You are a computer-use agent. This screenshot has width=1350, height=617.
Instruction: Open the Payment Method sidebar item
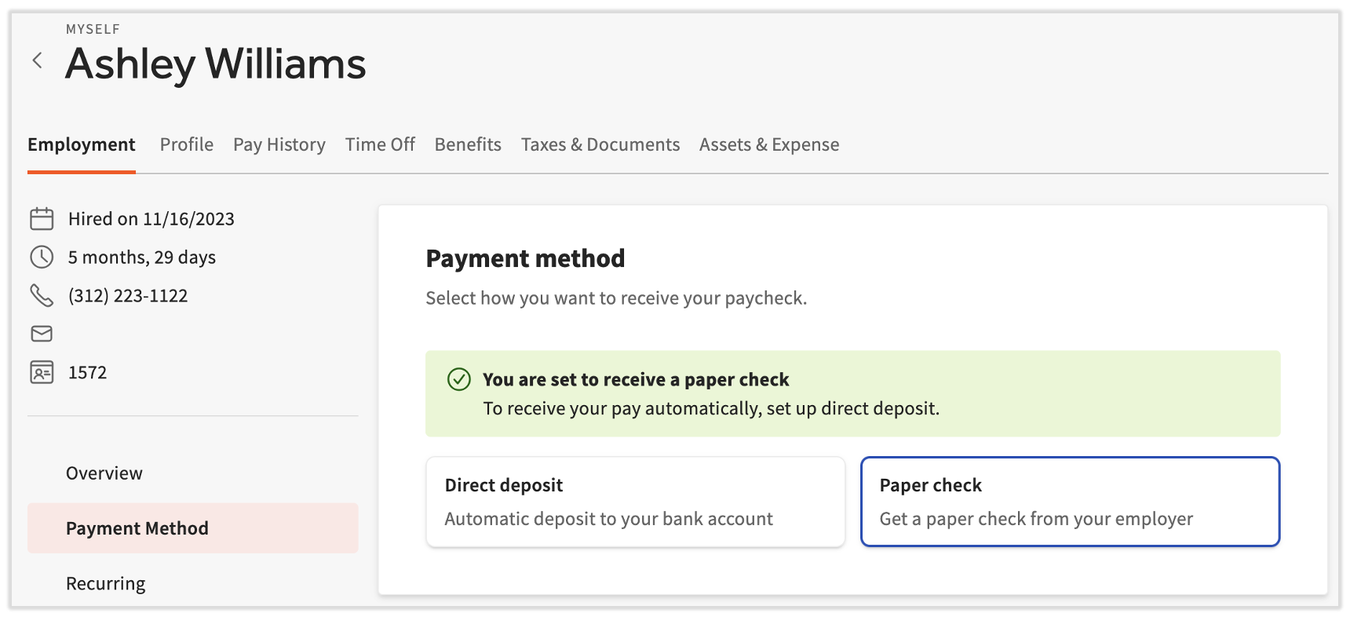137,528
